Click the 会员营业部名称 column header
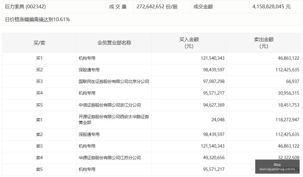The image size is (303, 177). pyautogui.click(x=114, y=43)
